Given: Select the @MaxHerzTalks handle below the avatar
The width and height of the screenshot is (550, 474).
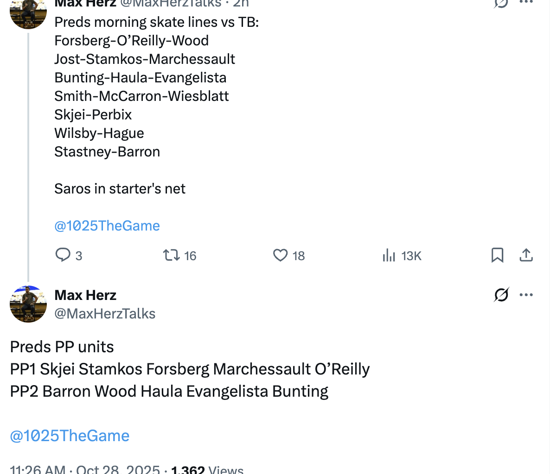Looking at the screenshot, I should 105,313.
